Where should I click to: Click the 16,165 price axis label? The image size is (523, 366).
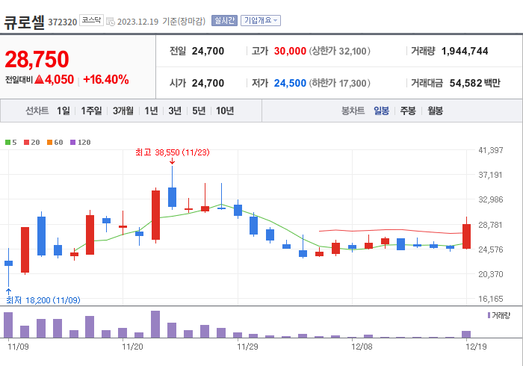490,299
